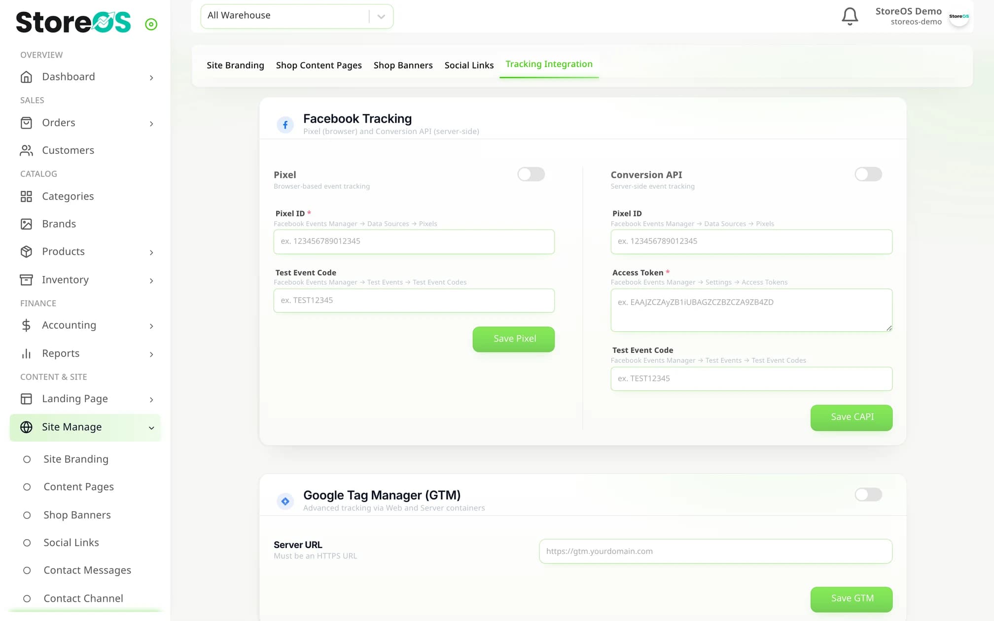Open the Social Links tab
The image size is (994, 621).
pyautogui.click(x=469, y=65)
